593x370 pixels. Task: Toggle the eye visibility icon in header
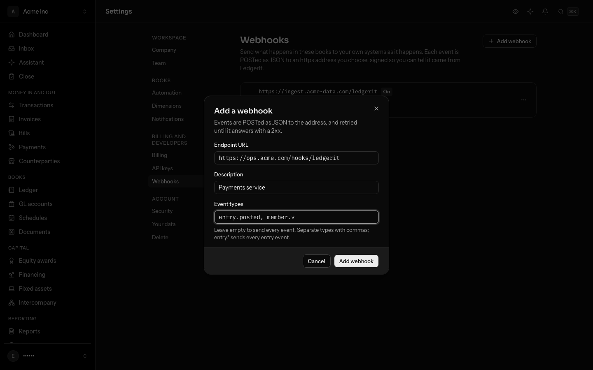tap(516, 12)
